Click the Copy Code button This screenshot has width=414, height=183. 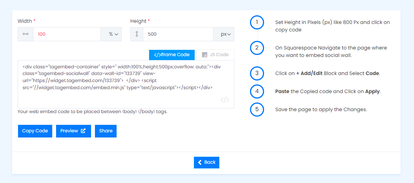point(35,131)
